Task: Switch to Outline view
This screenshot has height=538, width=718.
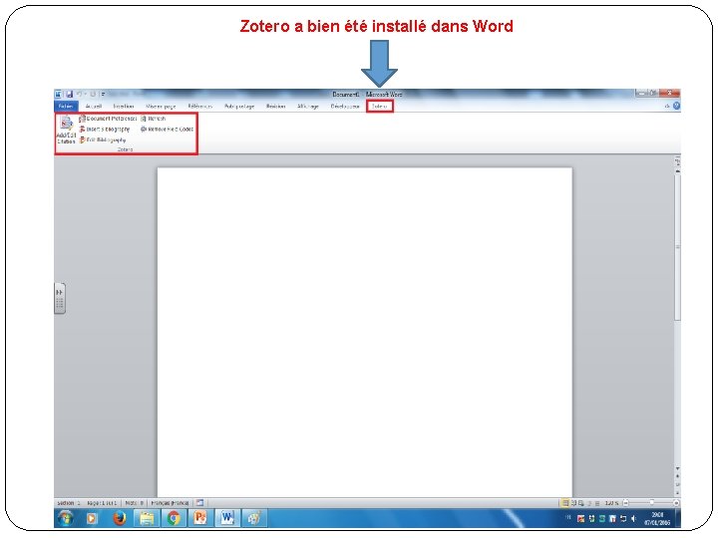Action: (589, 503)
